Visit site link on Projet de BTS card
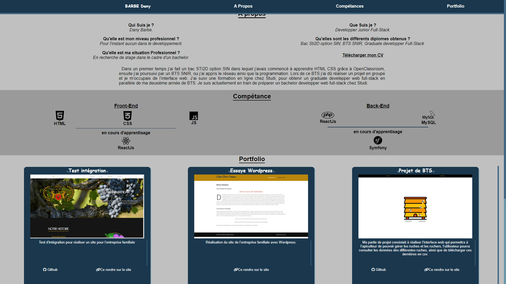Screen dimensions: 506x284 442,270
